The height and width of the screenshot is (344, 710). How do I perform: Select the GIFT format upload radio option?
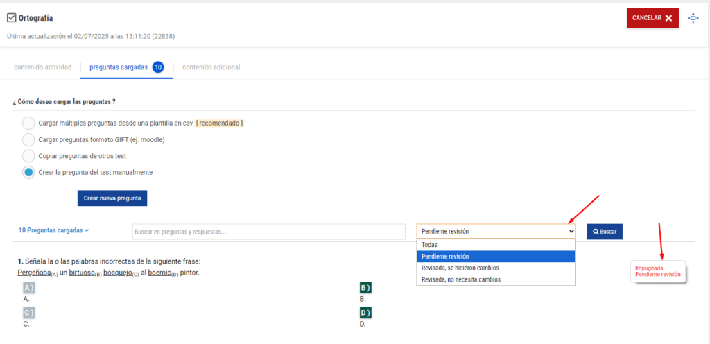[28, 139]
